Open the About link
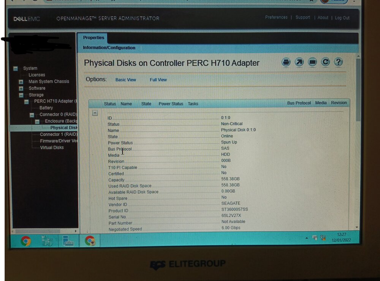This screenshot has height=281, width=380. click(323, 18)
